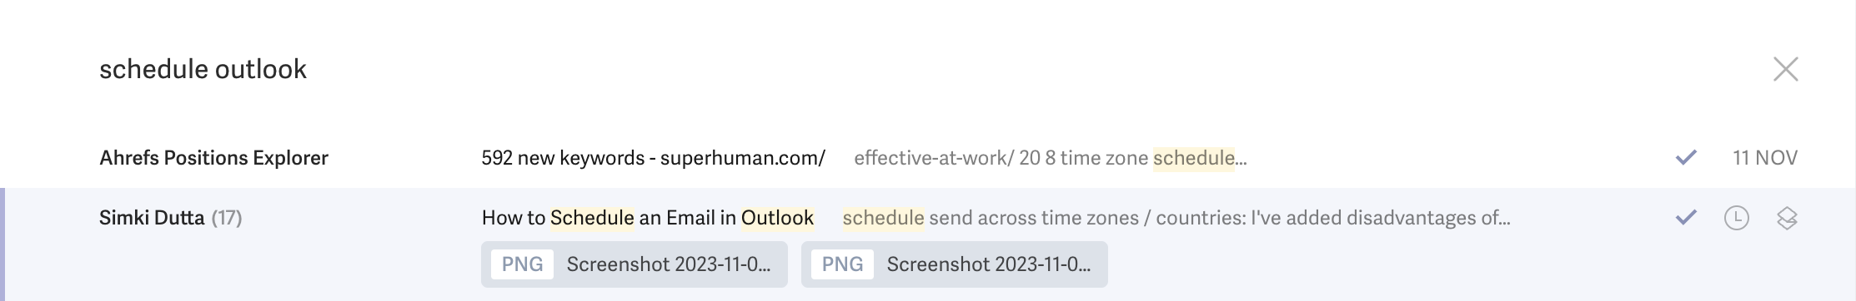Set a reminder with the clock icon

(1736, 218)
